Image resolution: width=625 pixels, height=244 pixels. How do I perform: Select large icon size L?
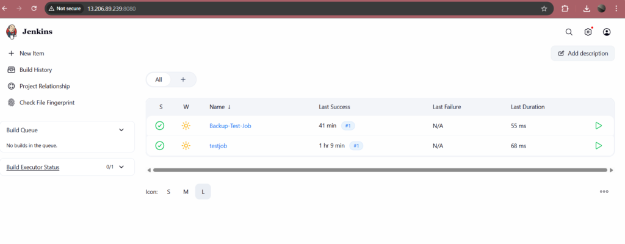203,192
